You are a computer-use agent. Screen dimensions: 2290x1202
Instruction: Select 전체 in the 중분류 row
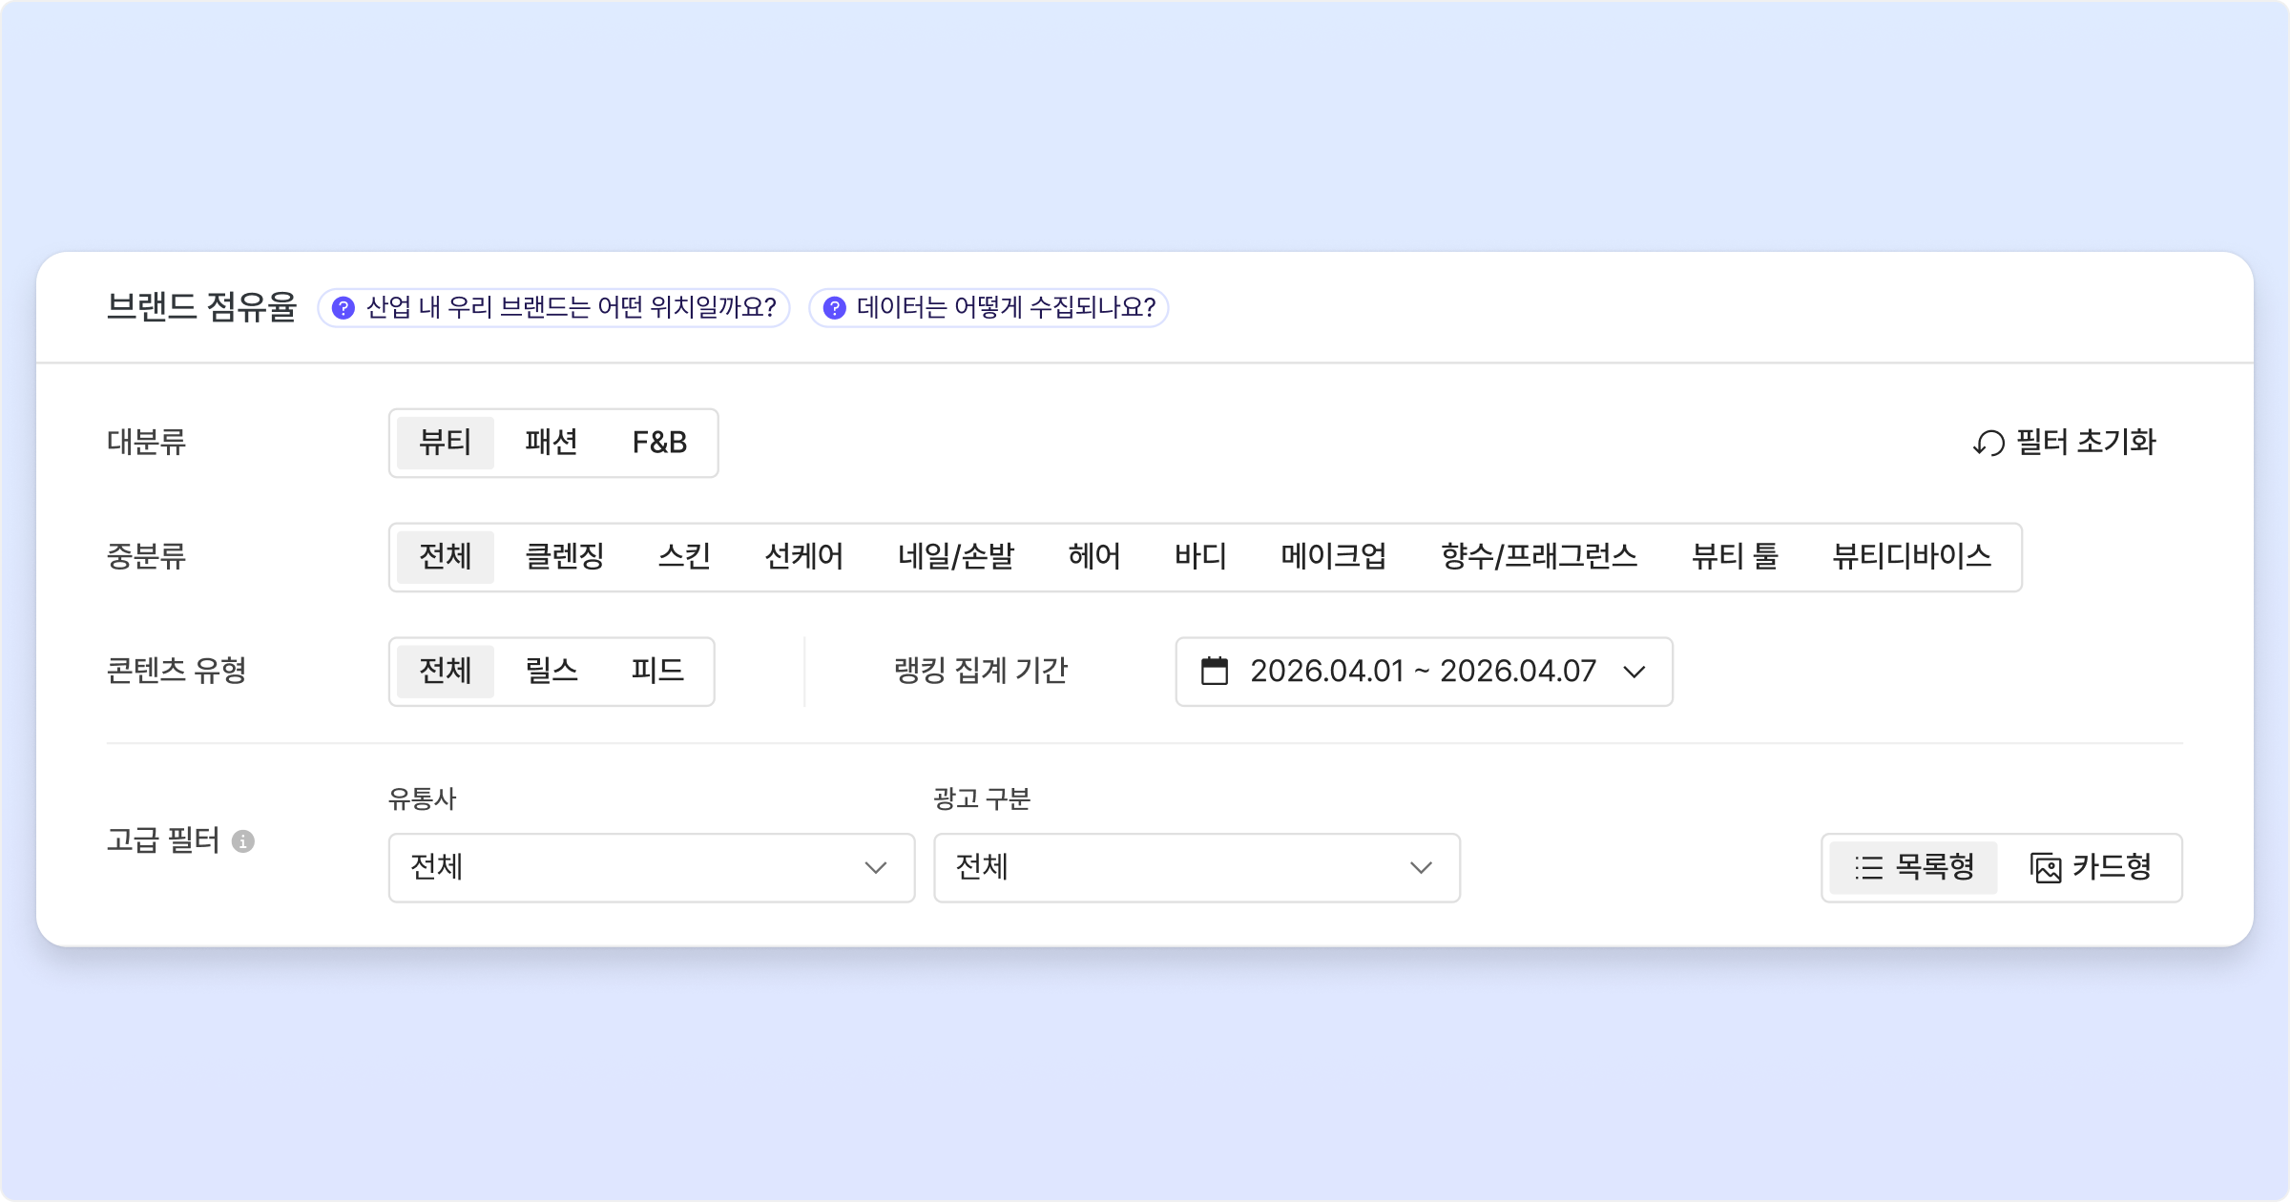[x=446, y=557]
